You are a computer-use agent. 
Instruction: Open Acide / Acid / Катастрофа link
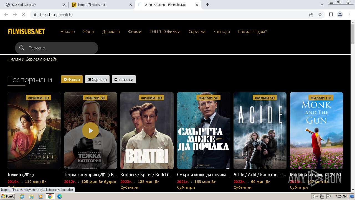point(260,175)
